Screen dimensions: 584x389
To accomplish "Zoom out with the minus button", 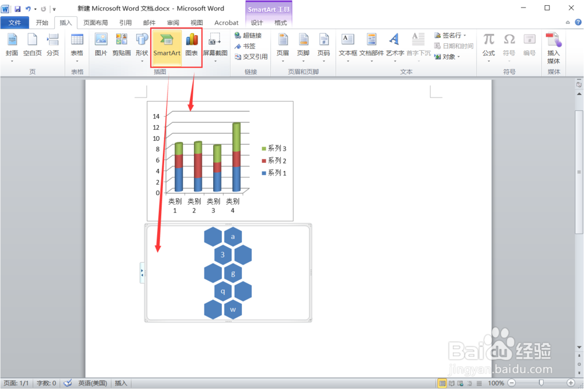I will point(512,383).
